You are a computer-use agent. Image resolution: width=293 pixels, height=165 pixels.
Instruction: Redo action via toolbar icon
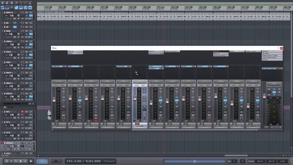pos(26,3)
